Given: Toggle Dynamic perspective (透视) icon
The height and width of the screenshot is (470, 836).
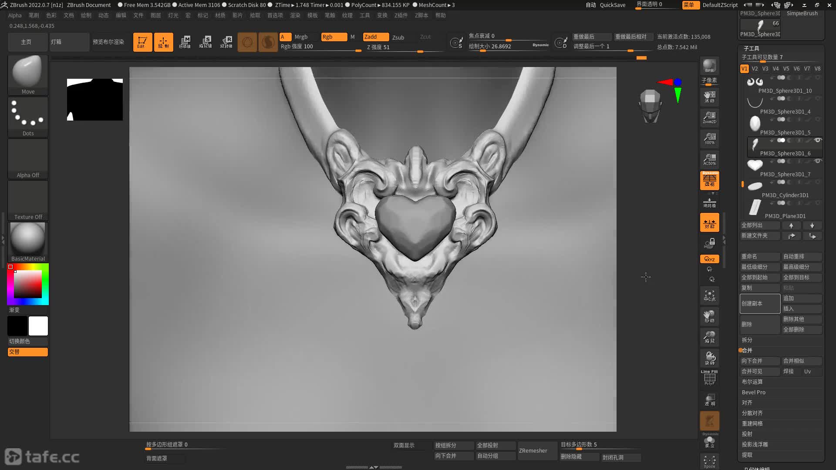Looking at the screenshot, I should tap(709, 180).
